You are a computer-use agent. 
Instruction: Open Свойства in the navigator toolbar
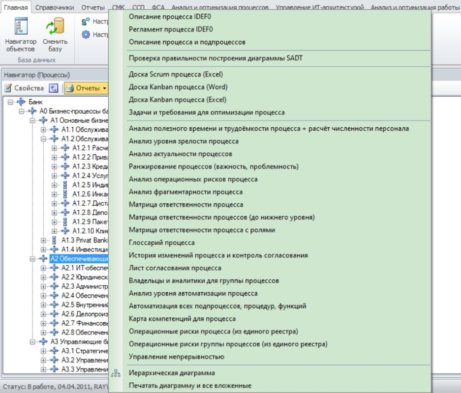[x=24, y=88]
